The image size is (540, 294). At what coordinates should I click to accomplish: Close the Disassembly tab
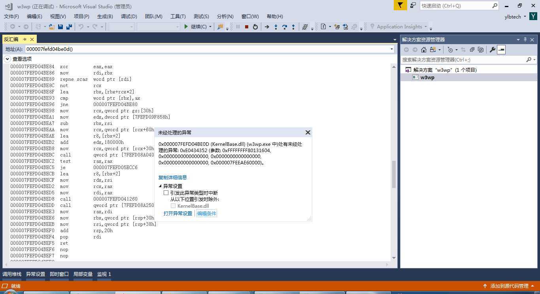pyautogui.click(x=32, y=39)
